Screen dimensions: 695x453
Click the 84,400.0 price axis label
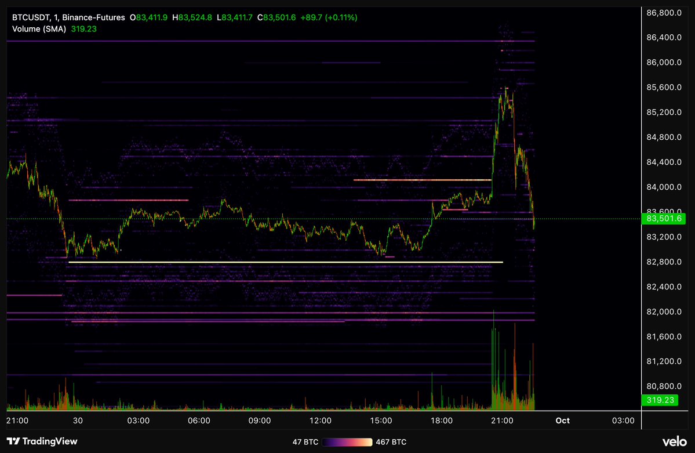(664, 162)
